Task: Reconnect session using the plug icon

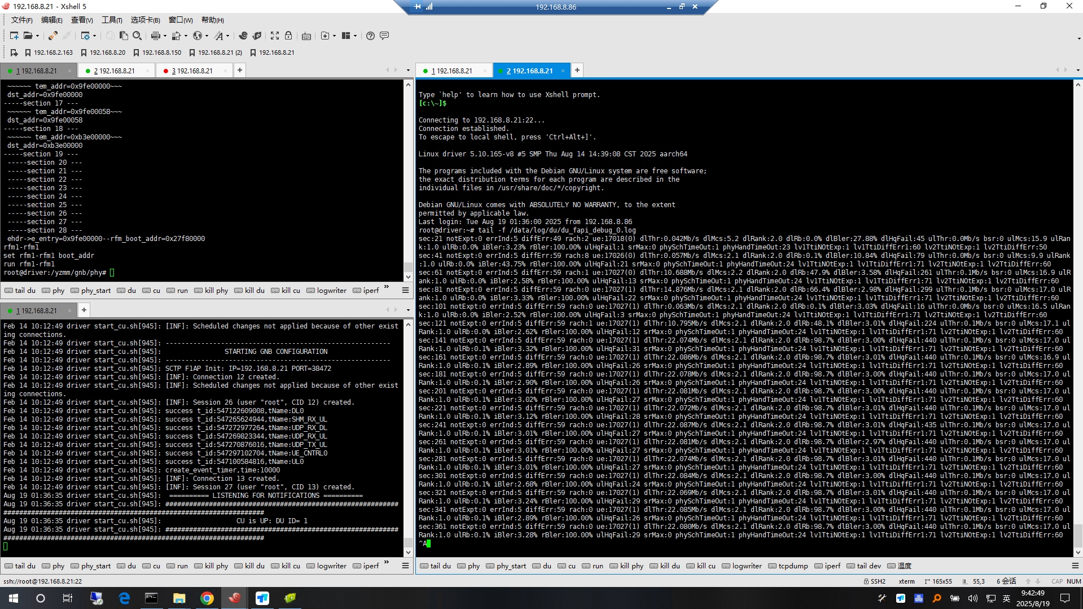Action: (x=52, y=36)
